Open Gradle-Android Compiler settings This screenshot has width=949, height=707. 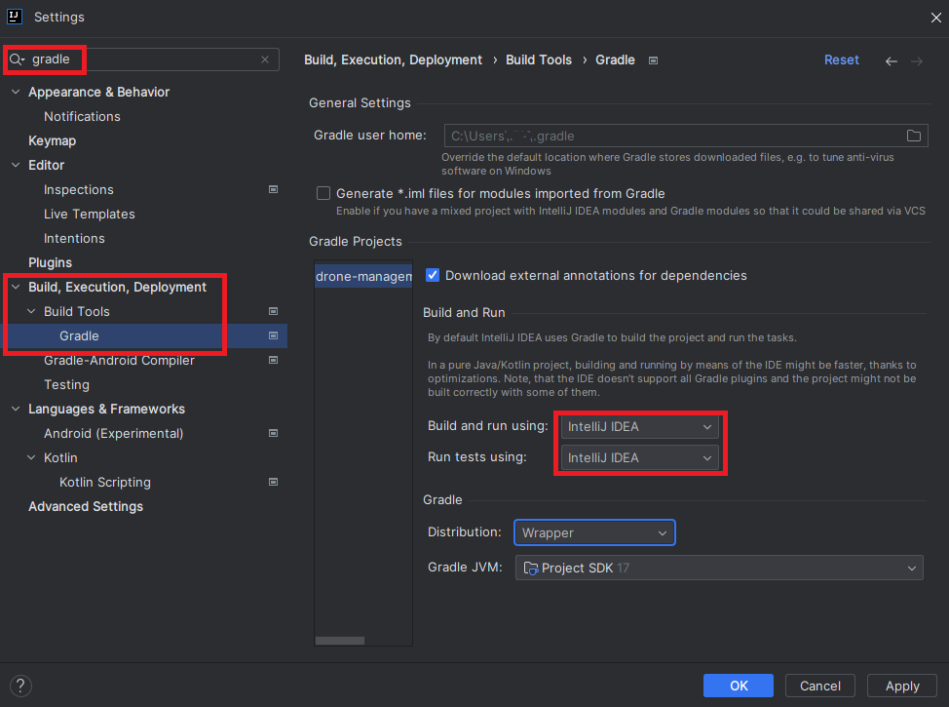[x=119, y=360]
